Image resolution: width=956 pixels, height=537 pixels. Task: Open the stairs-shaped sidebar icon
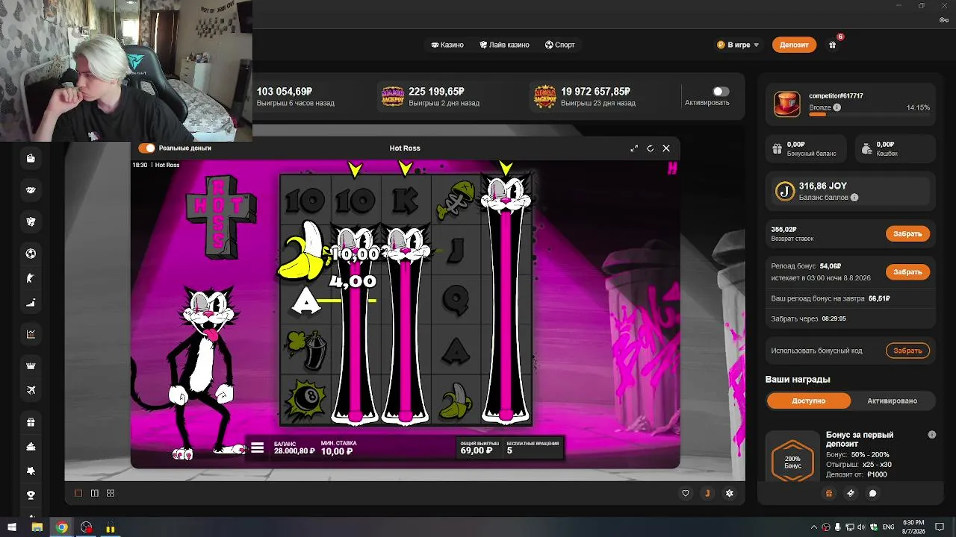[31, 304]
